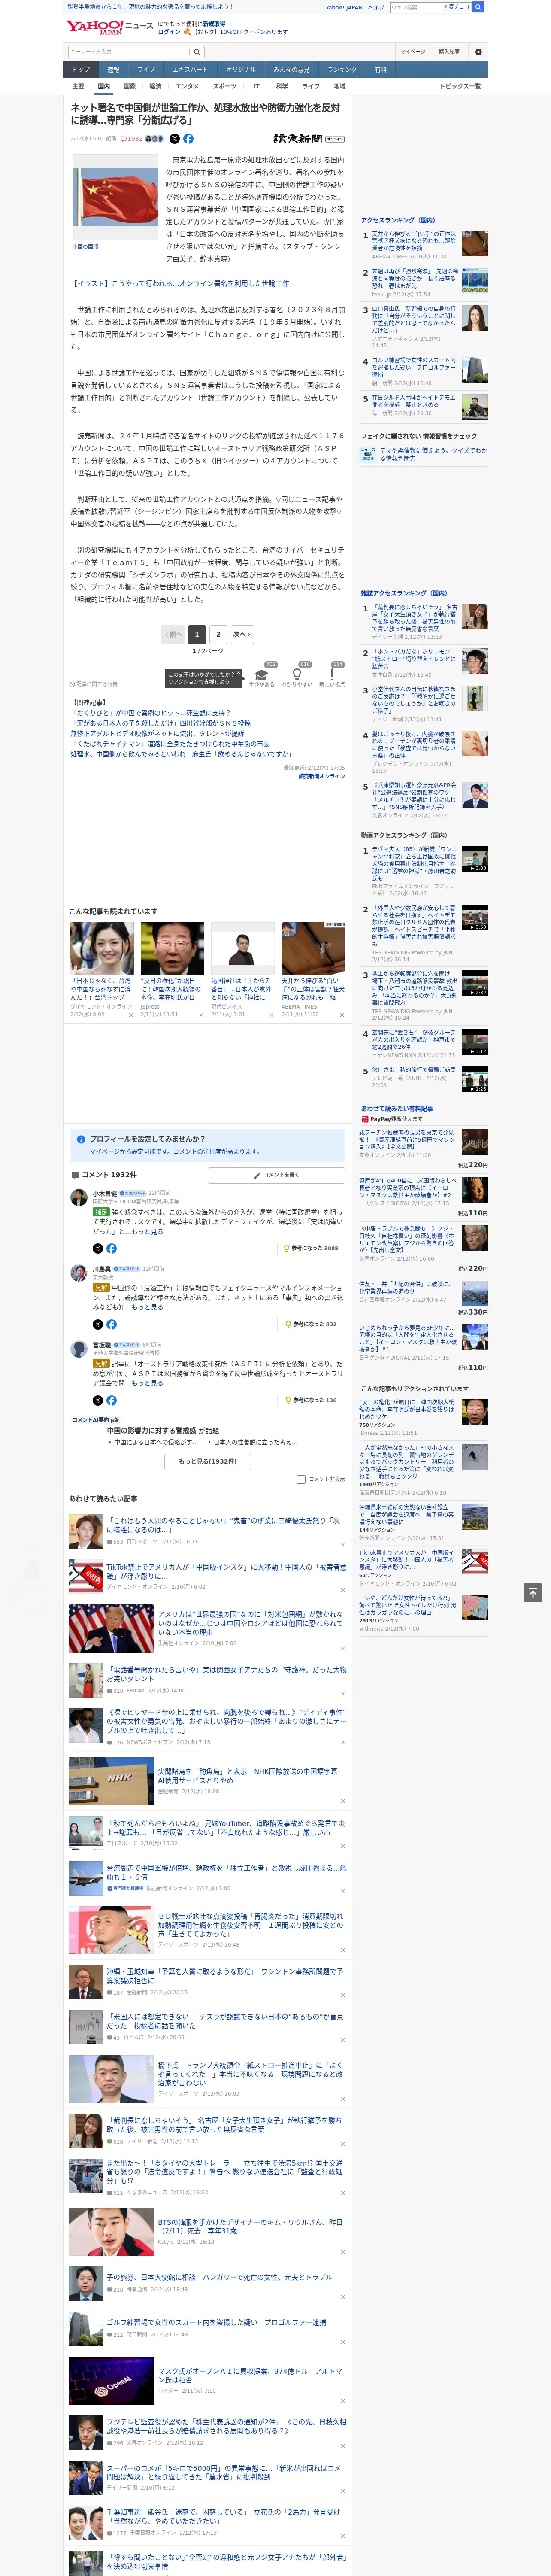Image resolution: width=551 pixels, height=2576 pixels.
Task: Click the 新しい視点 exclamation reaction
Action: pos(332,674)
